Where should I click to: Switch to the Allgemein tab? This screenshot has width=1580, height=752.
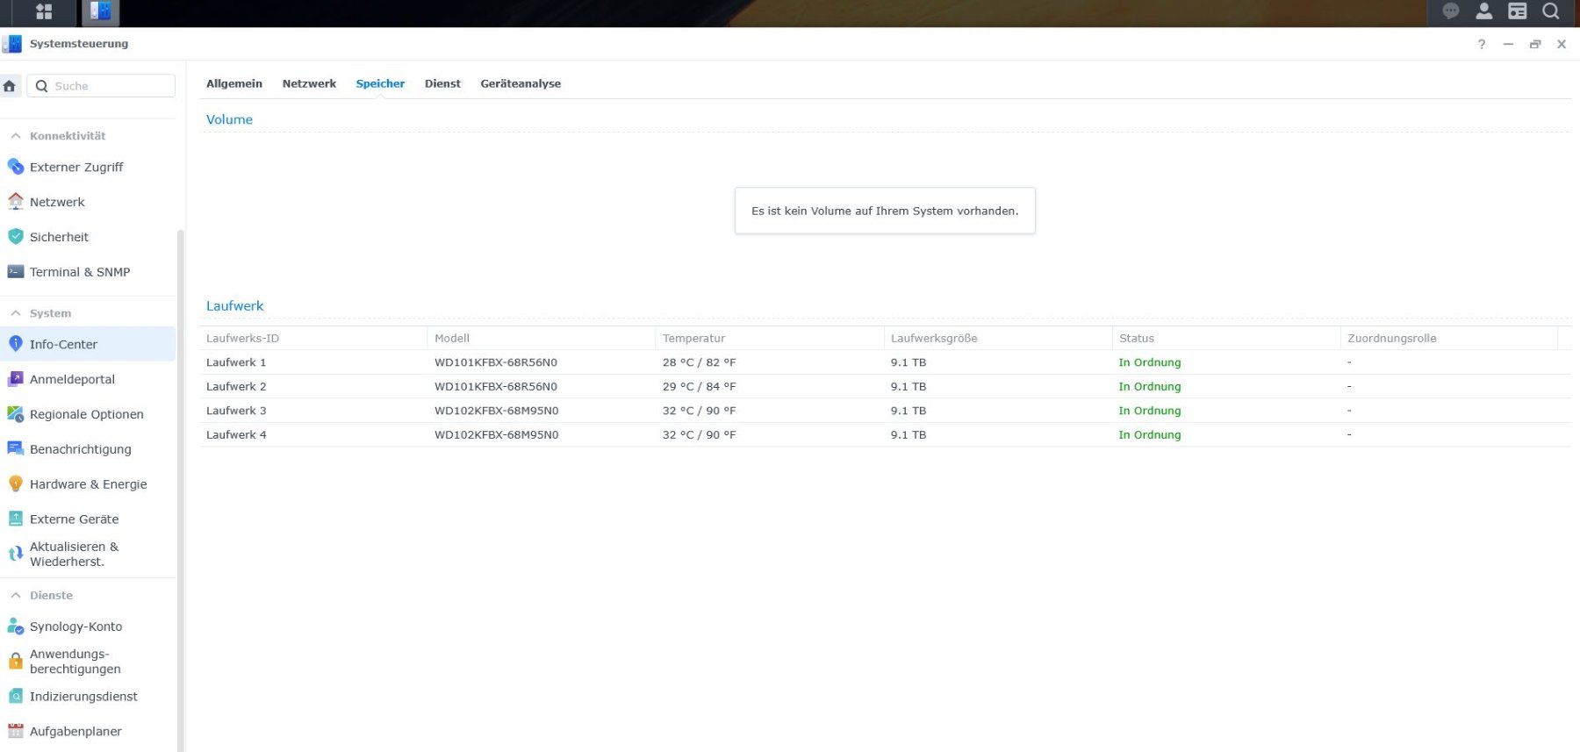pyautogui.click(x=234, y=83)
